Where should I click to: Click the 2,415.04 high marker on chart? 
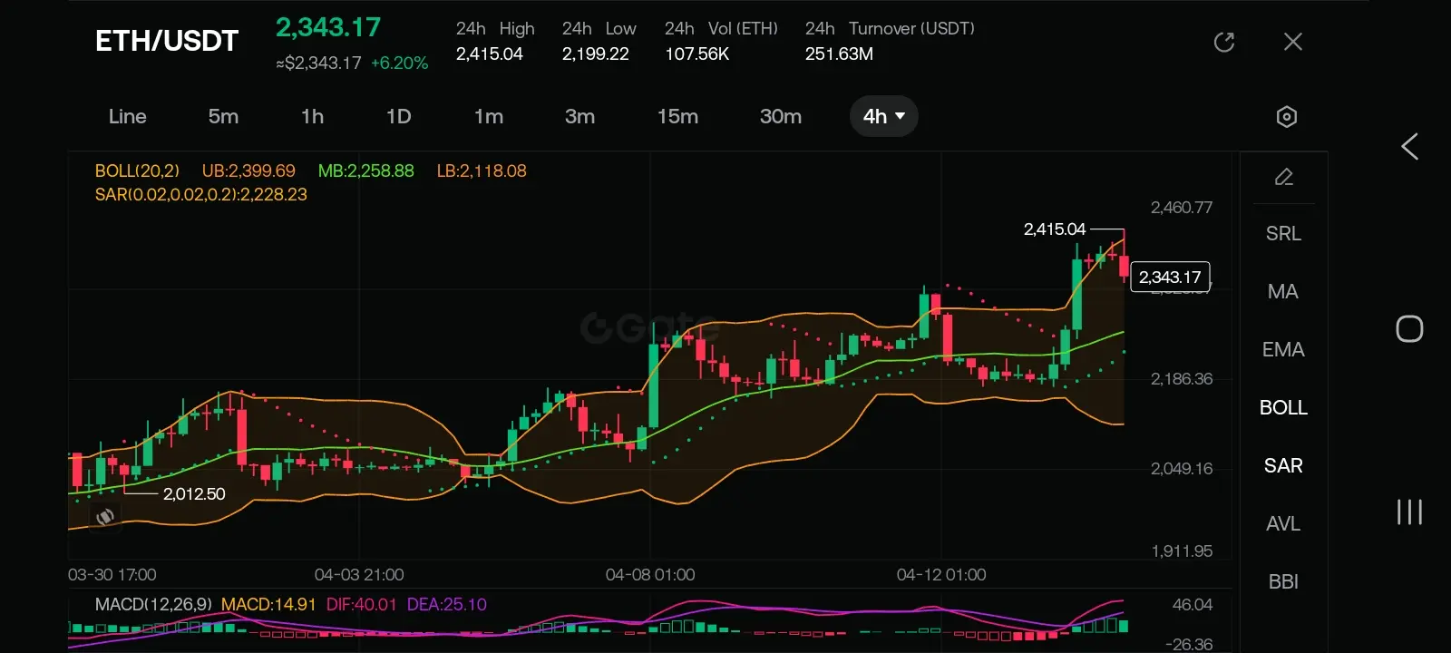(x=1055, y=229)
